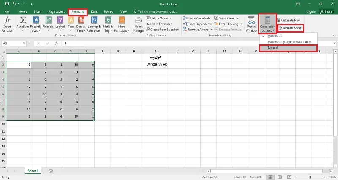This screenshot has height=180, width=338.
Task: Select Automatic calculation option
Action: click(x=289, y=36)
